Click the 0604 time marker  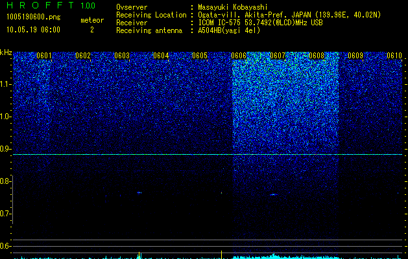pos(161,56)
